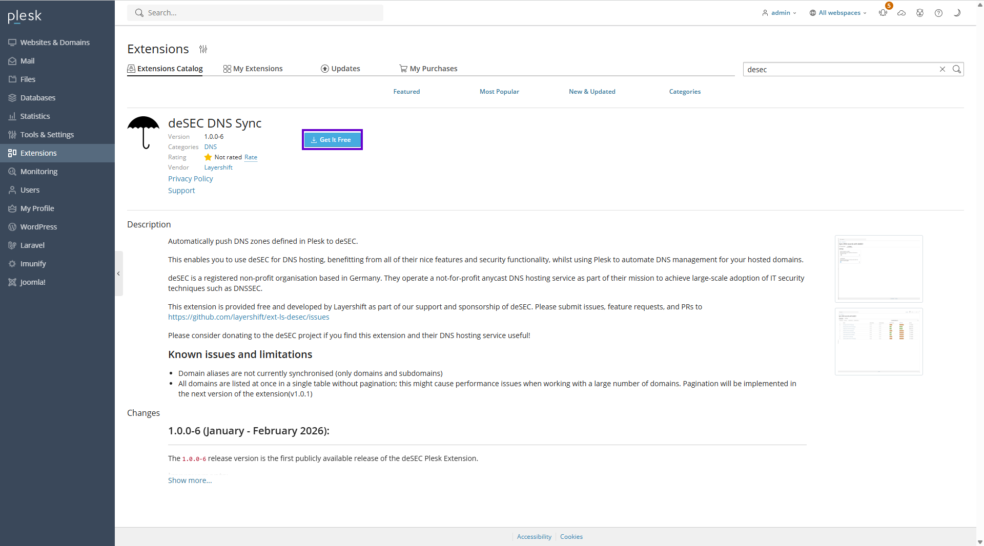984x546 pixels.
Task: Open the Show more link
Action: [x=190, y=480]
